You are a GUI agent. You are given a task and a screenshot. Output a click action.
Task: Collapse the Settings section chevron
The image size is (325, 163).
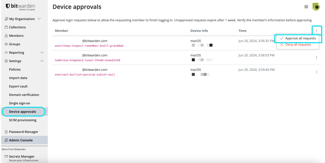[42, 61]
